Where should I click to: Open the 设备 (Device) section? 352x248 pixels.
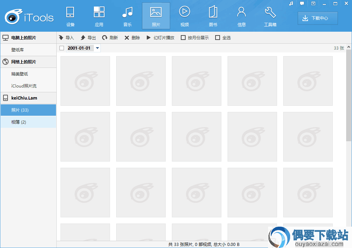[70, 16]
